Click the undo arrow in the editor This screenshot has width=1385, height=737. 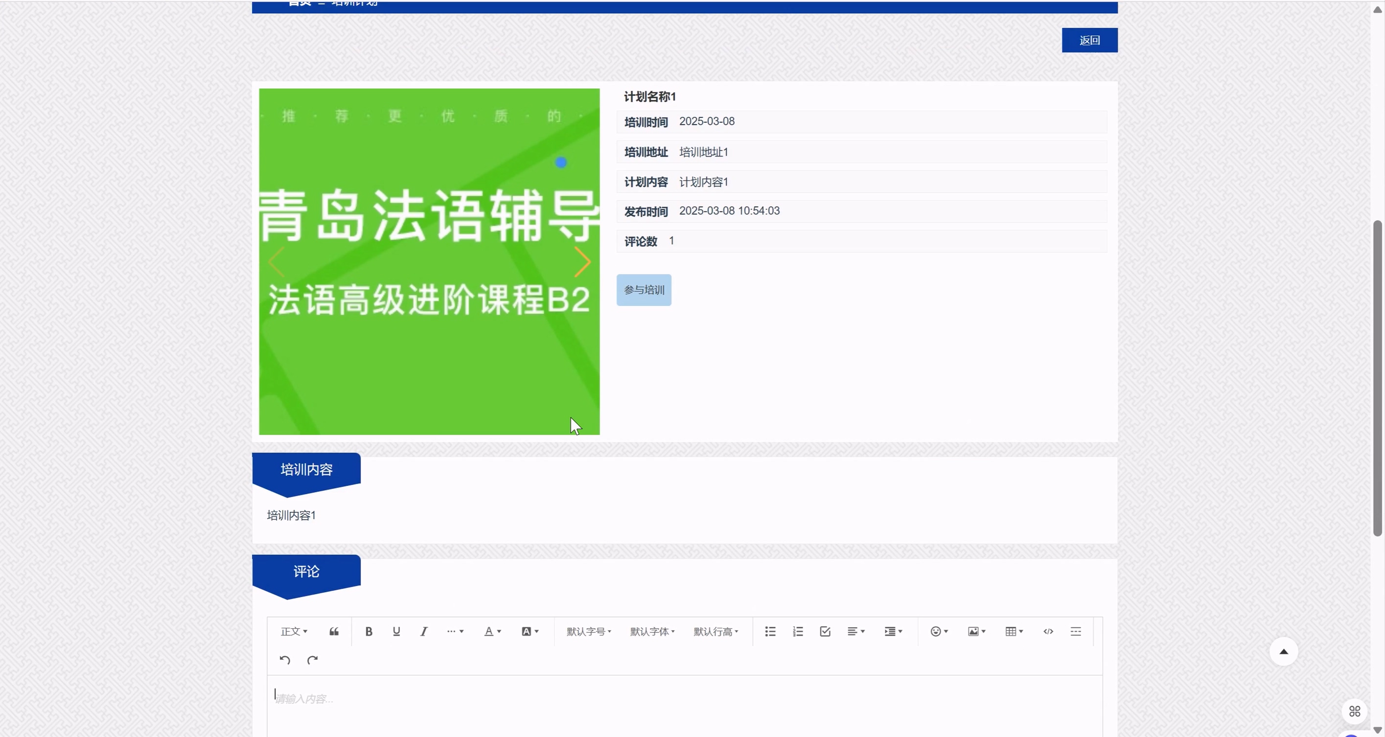[x=285, y=660]
